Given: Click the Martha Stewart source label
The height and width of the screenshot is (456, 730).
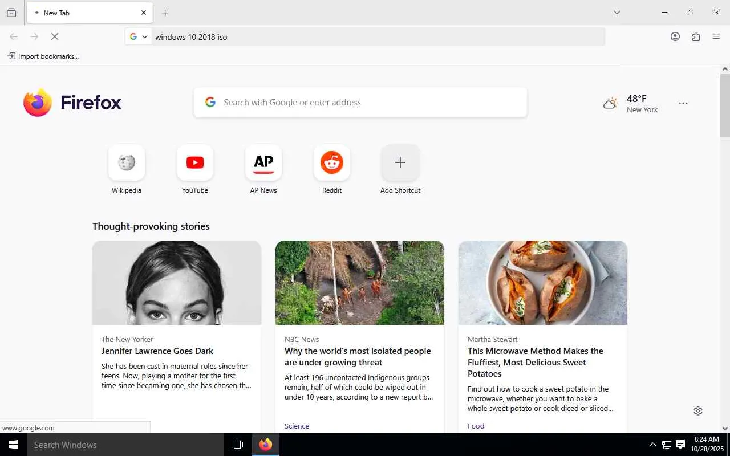Looking at the screenshot, I should 493,339.
